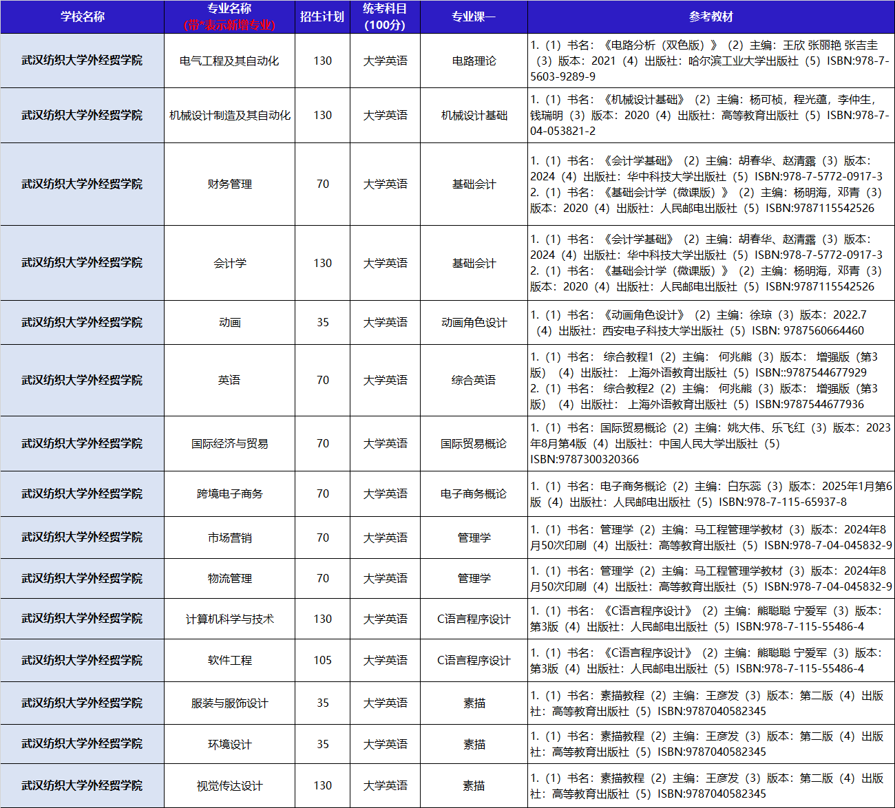Select the 会计学 major cell
The image size is (895, 808).
(x=229, y=263)
